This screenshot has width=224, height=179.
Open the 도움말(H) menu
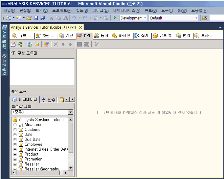coord(199,11)
